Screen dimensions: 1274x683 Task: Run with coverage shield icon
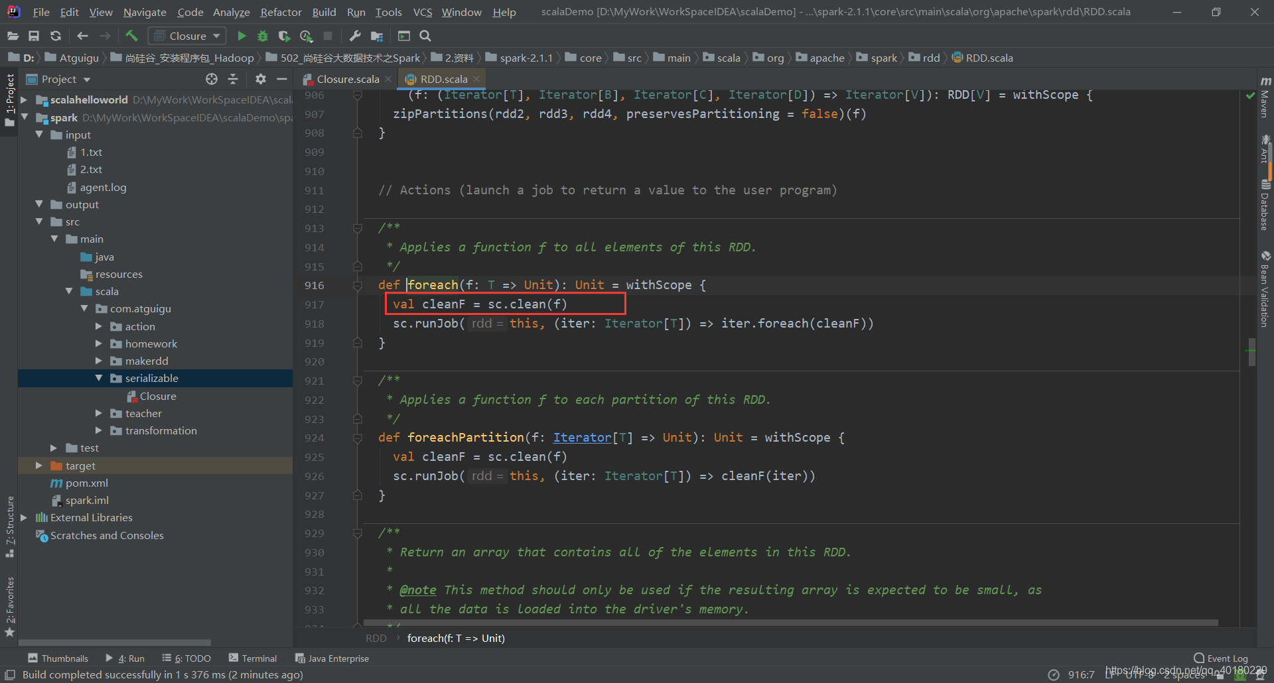coord(284,36)
